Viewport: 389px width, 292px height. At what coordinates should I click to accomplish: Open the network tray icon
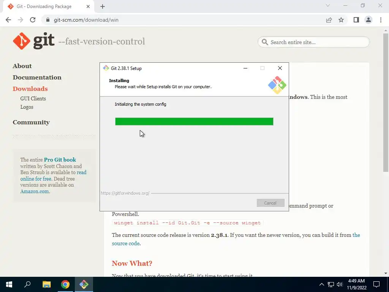(x=331, y=284)
